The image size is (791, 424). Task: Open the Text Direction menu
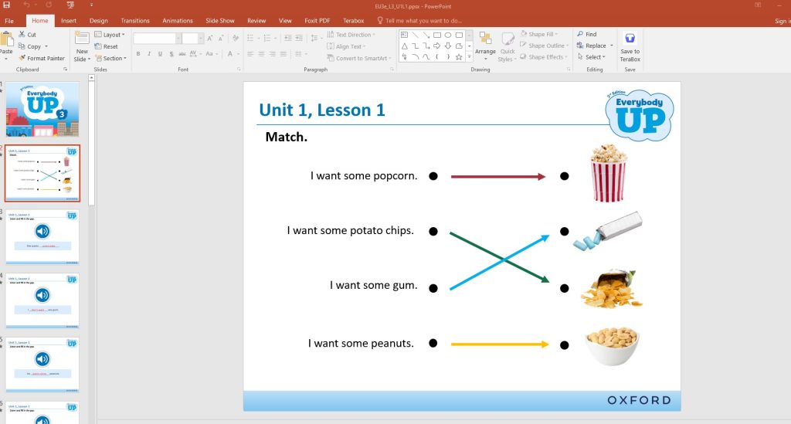(x=351, y=35)
